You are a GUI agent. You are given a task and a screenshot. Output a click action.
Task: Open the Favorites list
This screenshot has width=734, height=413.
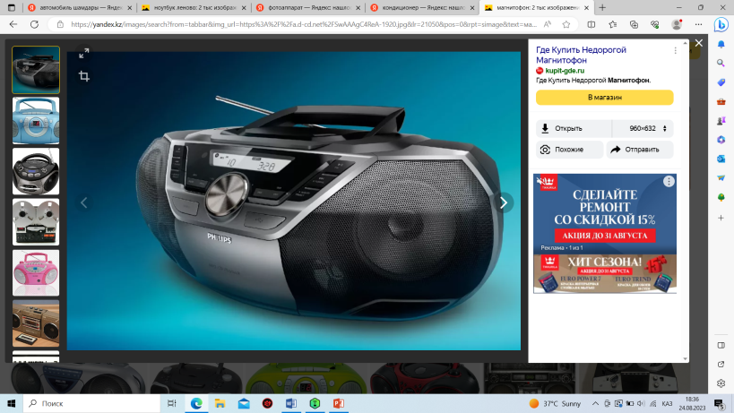612,24
